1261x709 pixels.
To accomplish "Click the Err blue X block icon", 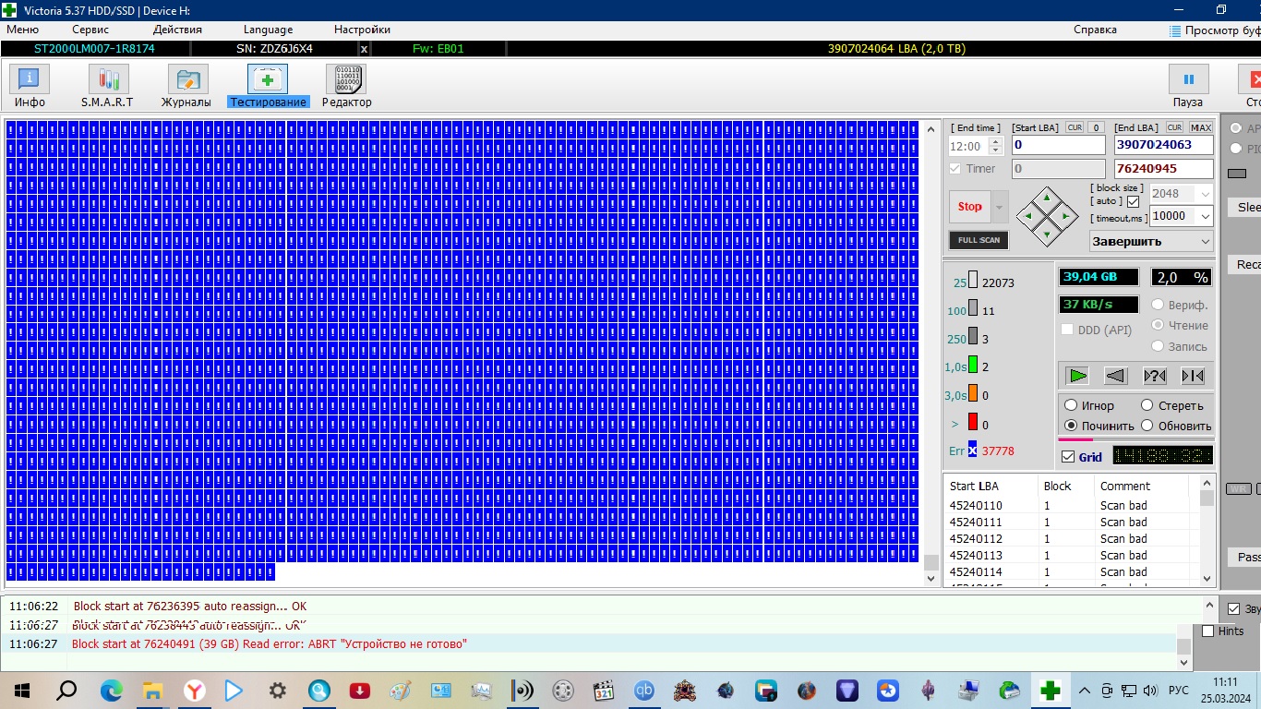I will tap(973, 451).
